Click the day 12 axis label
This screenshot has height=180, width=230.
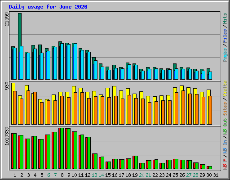coord(88,175)
